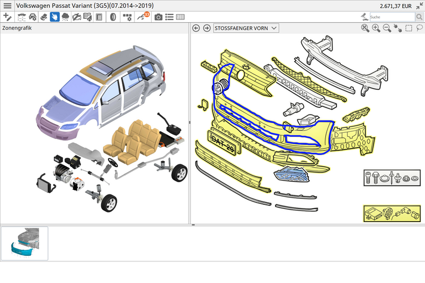Click the Zonengrafik panel title

click(17, 28)
